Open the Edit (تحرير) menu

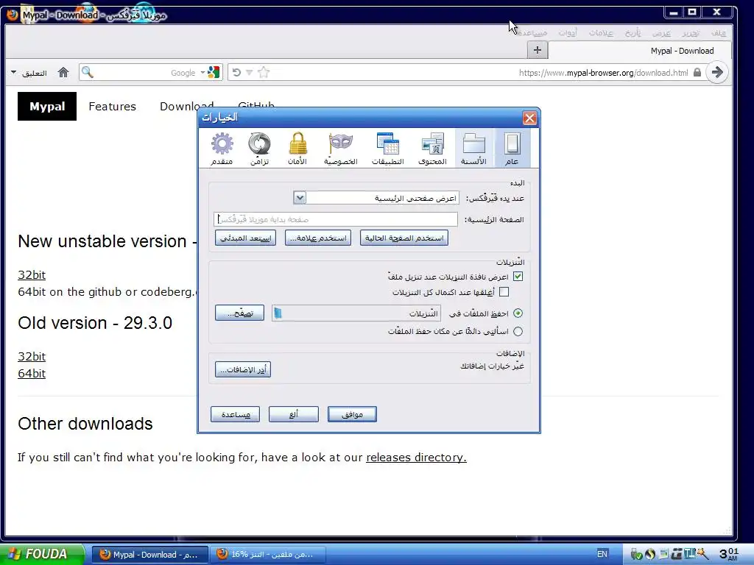[x=691, y=32]
